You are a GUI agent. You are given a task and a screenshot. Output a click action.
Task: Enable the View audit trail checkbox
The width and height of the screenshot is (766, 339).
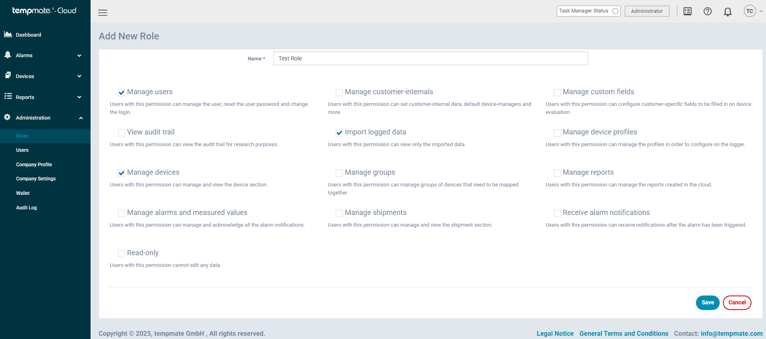122,132
